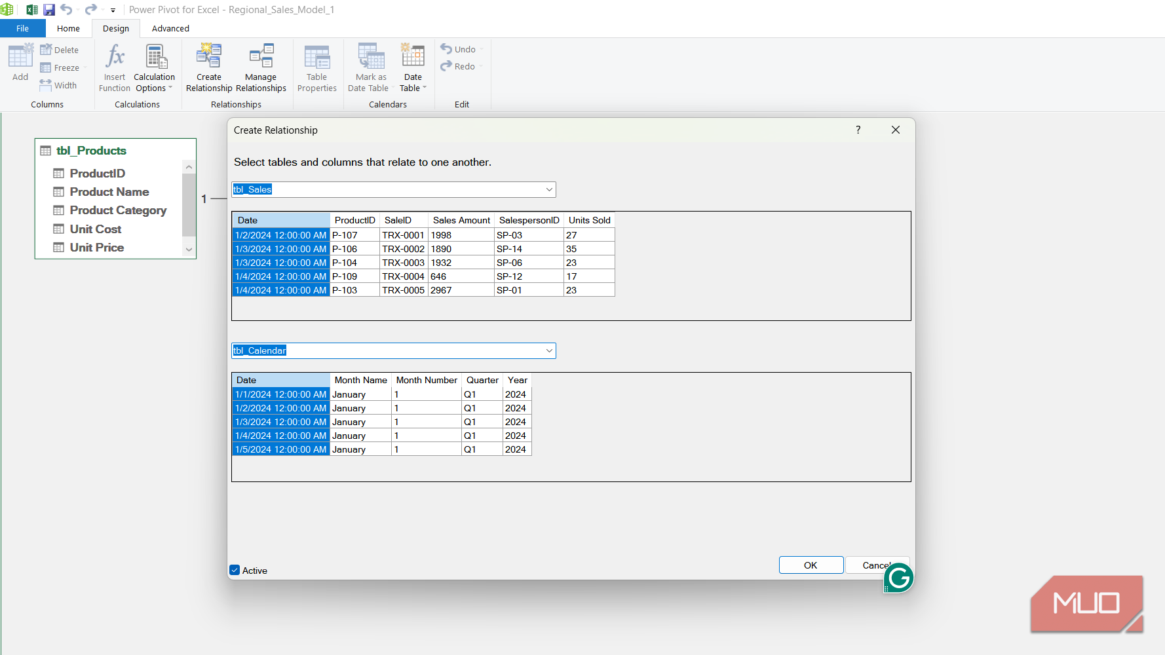Click the column Width icon

(x=46, y=85)
